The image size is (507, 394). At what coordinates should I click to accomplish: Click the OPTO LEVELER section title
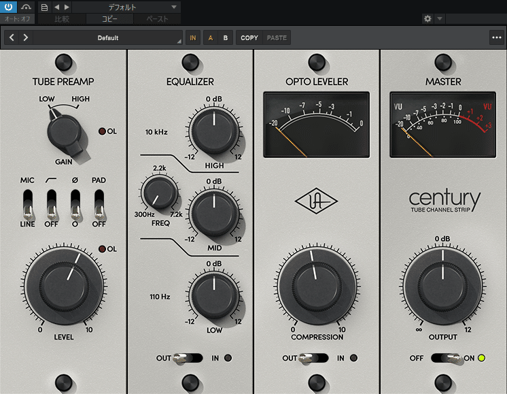point(317,82)
